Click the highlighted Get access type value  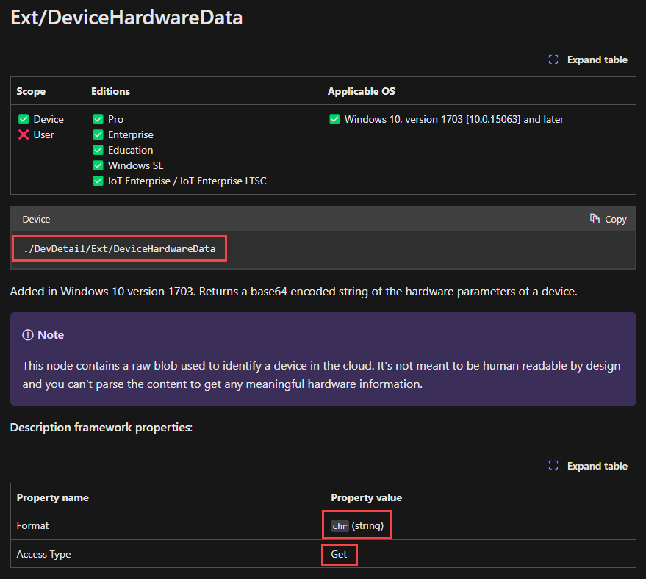pos(339,554)
